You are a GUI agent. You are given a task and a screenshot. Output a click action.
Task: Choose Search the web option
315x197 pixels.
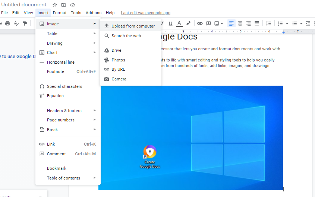tap(130, 36)
